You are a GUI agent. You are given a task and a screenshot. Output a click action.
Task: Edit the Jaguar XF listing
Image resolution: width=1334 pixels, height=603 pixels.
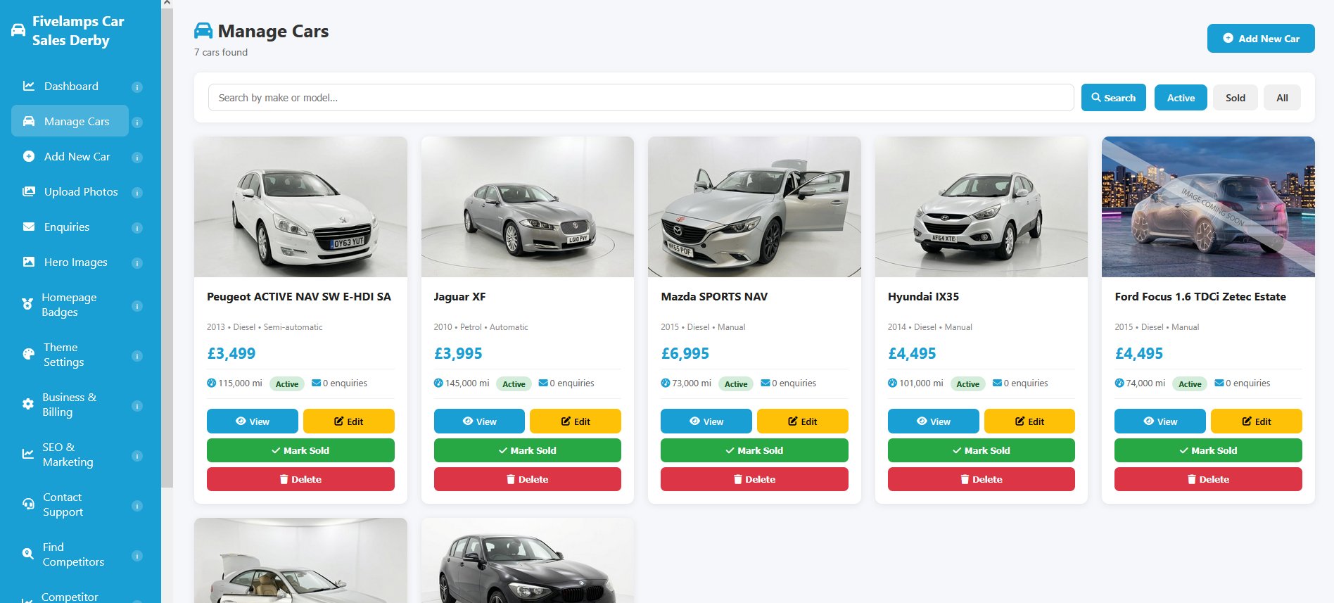tap(576, 421)
